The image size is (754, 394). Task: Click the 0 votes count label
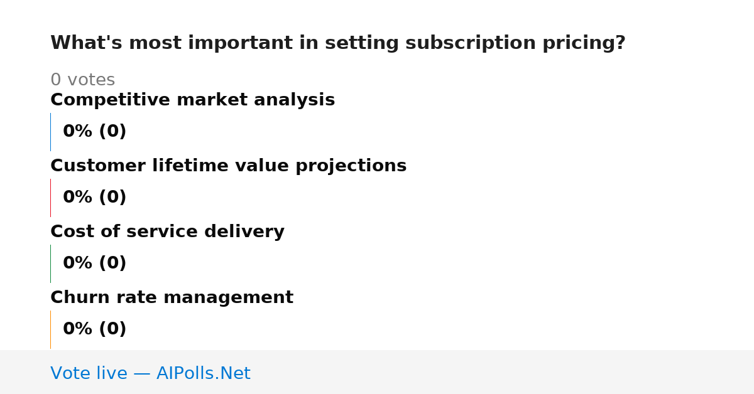coord(82,80)
